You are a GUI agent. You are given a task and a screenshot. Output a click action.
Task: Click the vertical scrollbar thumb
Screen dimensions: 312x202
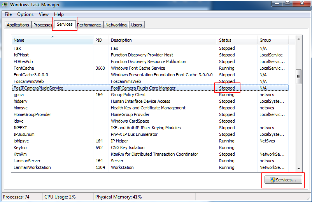[298, 77]
